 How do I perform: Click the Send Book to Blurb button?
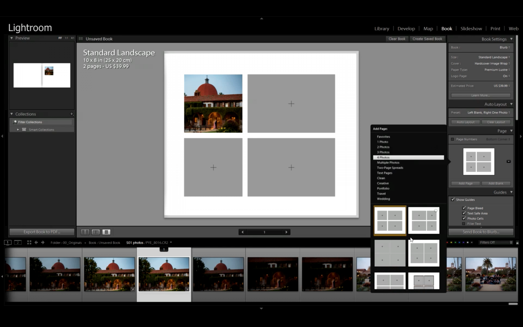click(481, 232)
